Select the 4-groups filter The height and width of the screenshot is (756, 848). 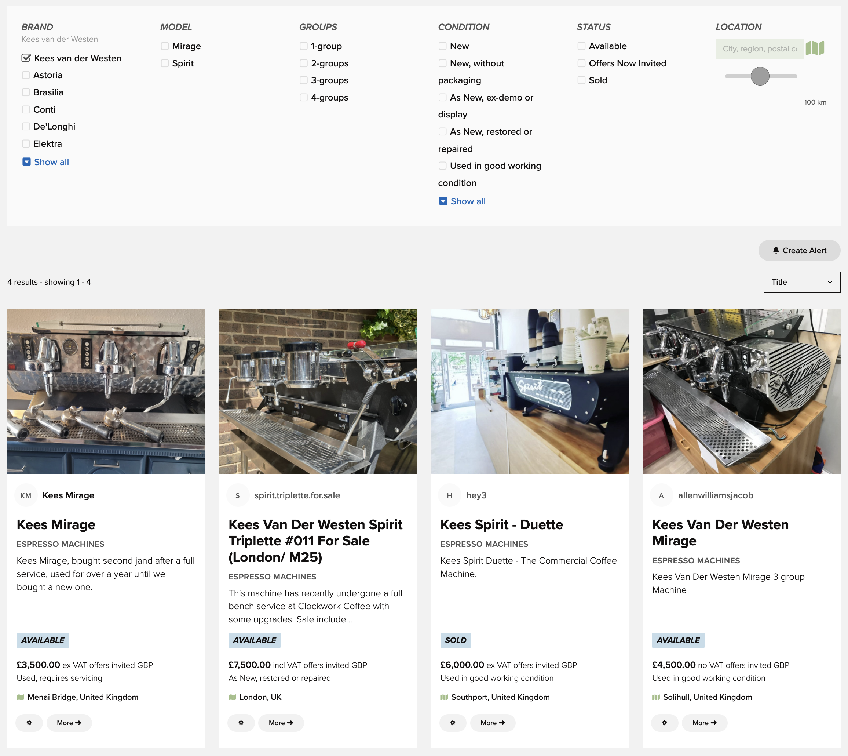coord(304,98)
